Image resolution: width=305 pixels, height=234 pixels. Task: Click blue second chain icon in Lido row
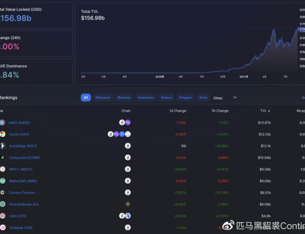(128, 216)
